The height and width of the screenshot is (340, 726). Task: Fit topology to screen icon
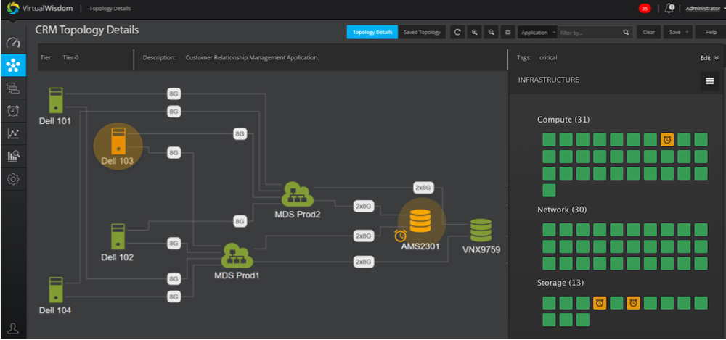[x=508, y=33]
